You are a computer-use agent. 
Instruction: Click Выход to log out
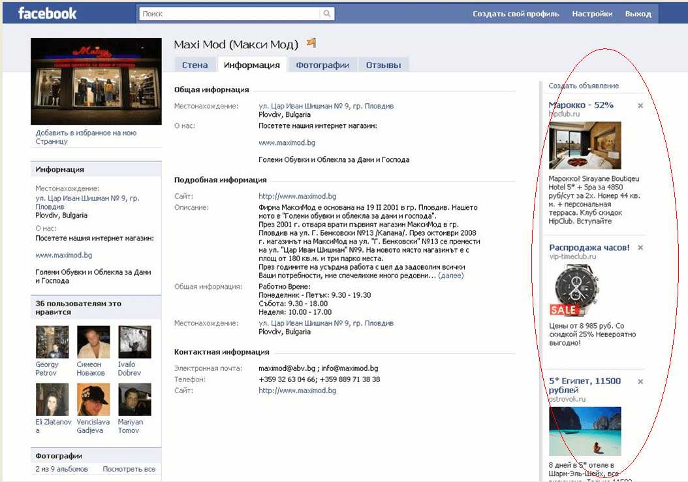638,14
